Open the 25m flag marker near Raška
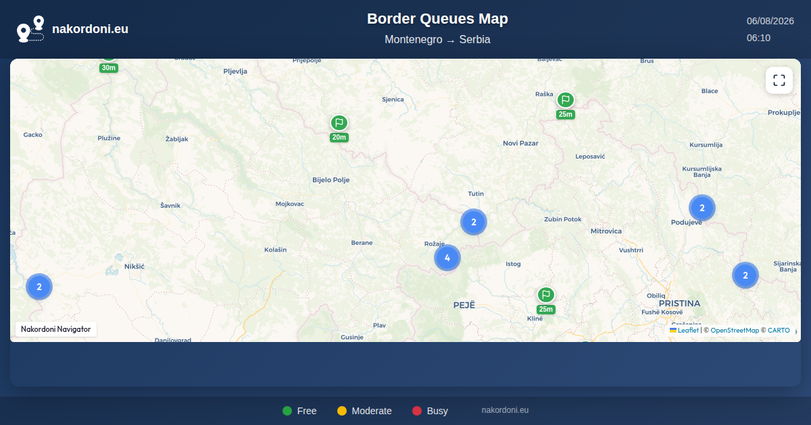 [x=566, y=105]
